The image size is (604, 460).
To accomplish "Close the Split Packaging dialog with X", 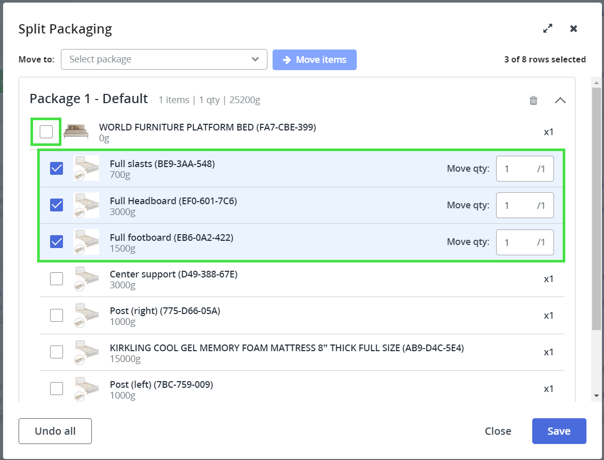I will (574, 29).
